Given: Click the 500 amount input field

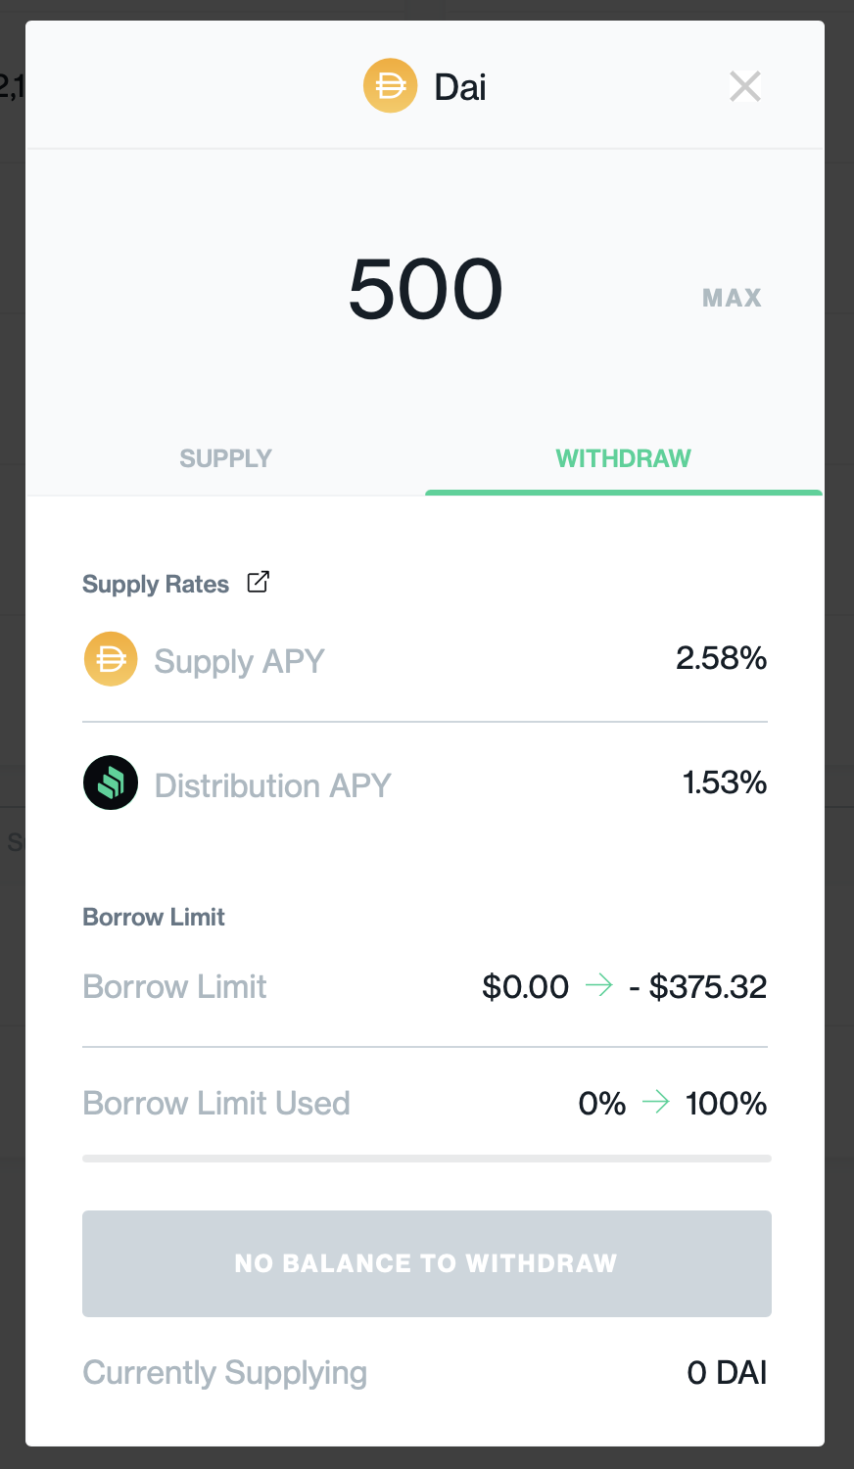Looking at the screenshot, I should pyautogui.click(x=426, y=290).
